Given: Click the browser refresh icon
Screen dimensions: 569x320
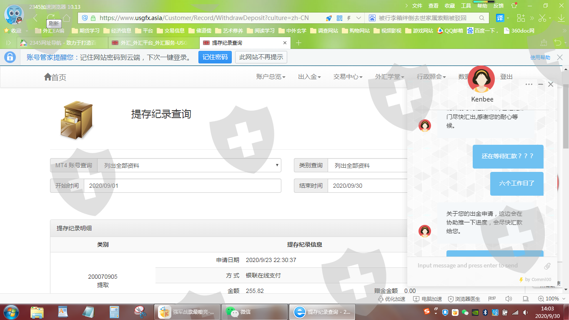Looking at the screenshot, I should (50, 17).
